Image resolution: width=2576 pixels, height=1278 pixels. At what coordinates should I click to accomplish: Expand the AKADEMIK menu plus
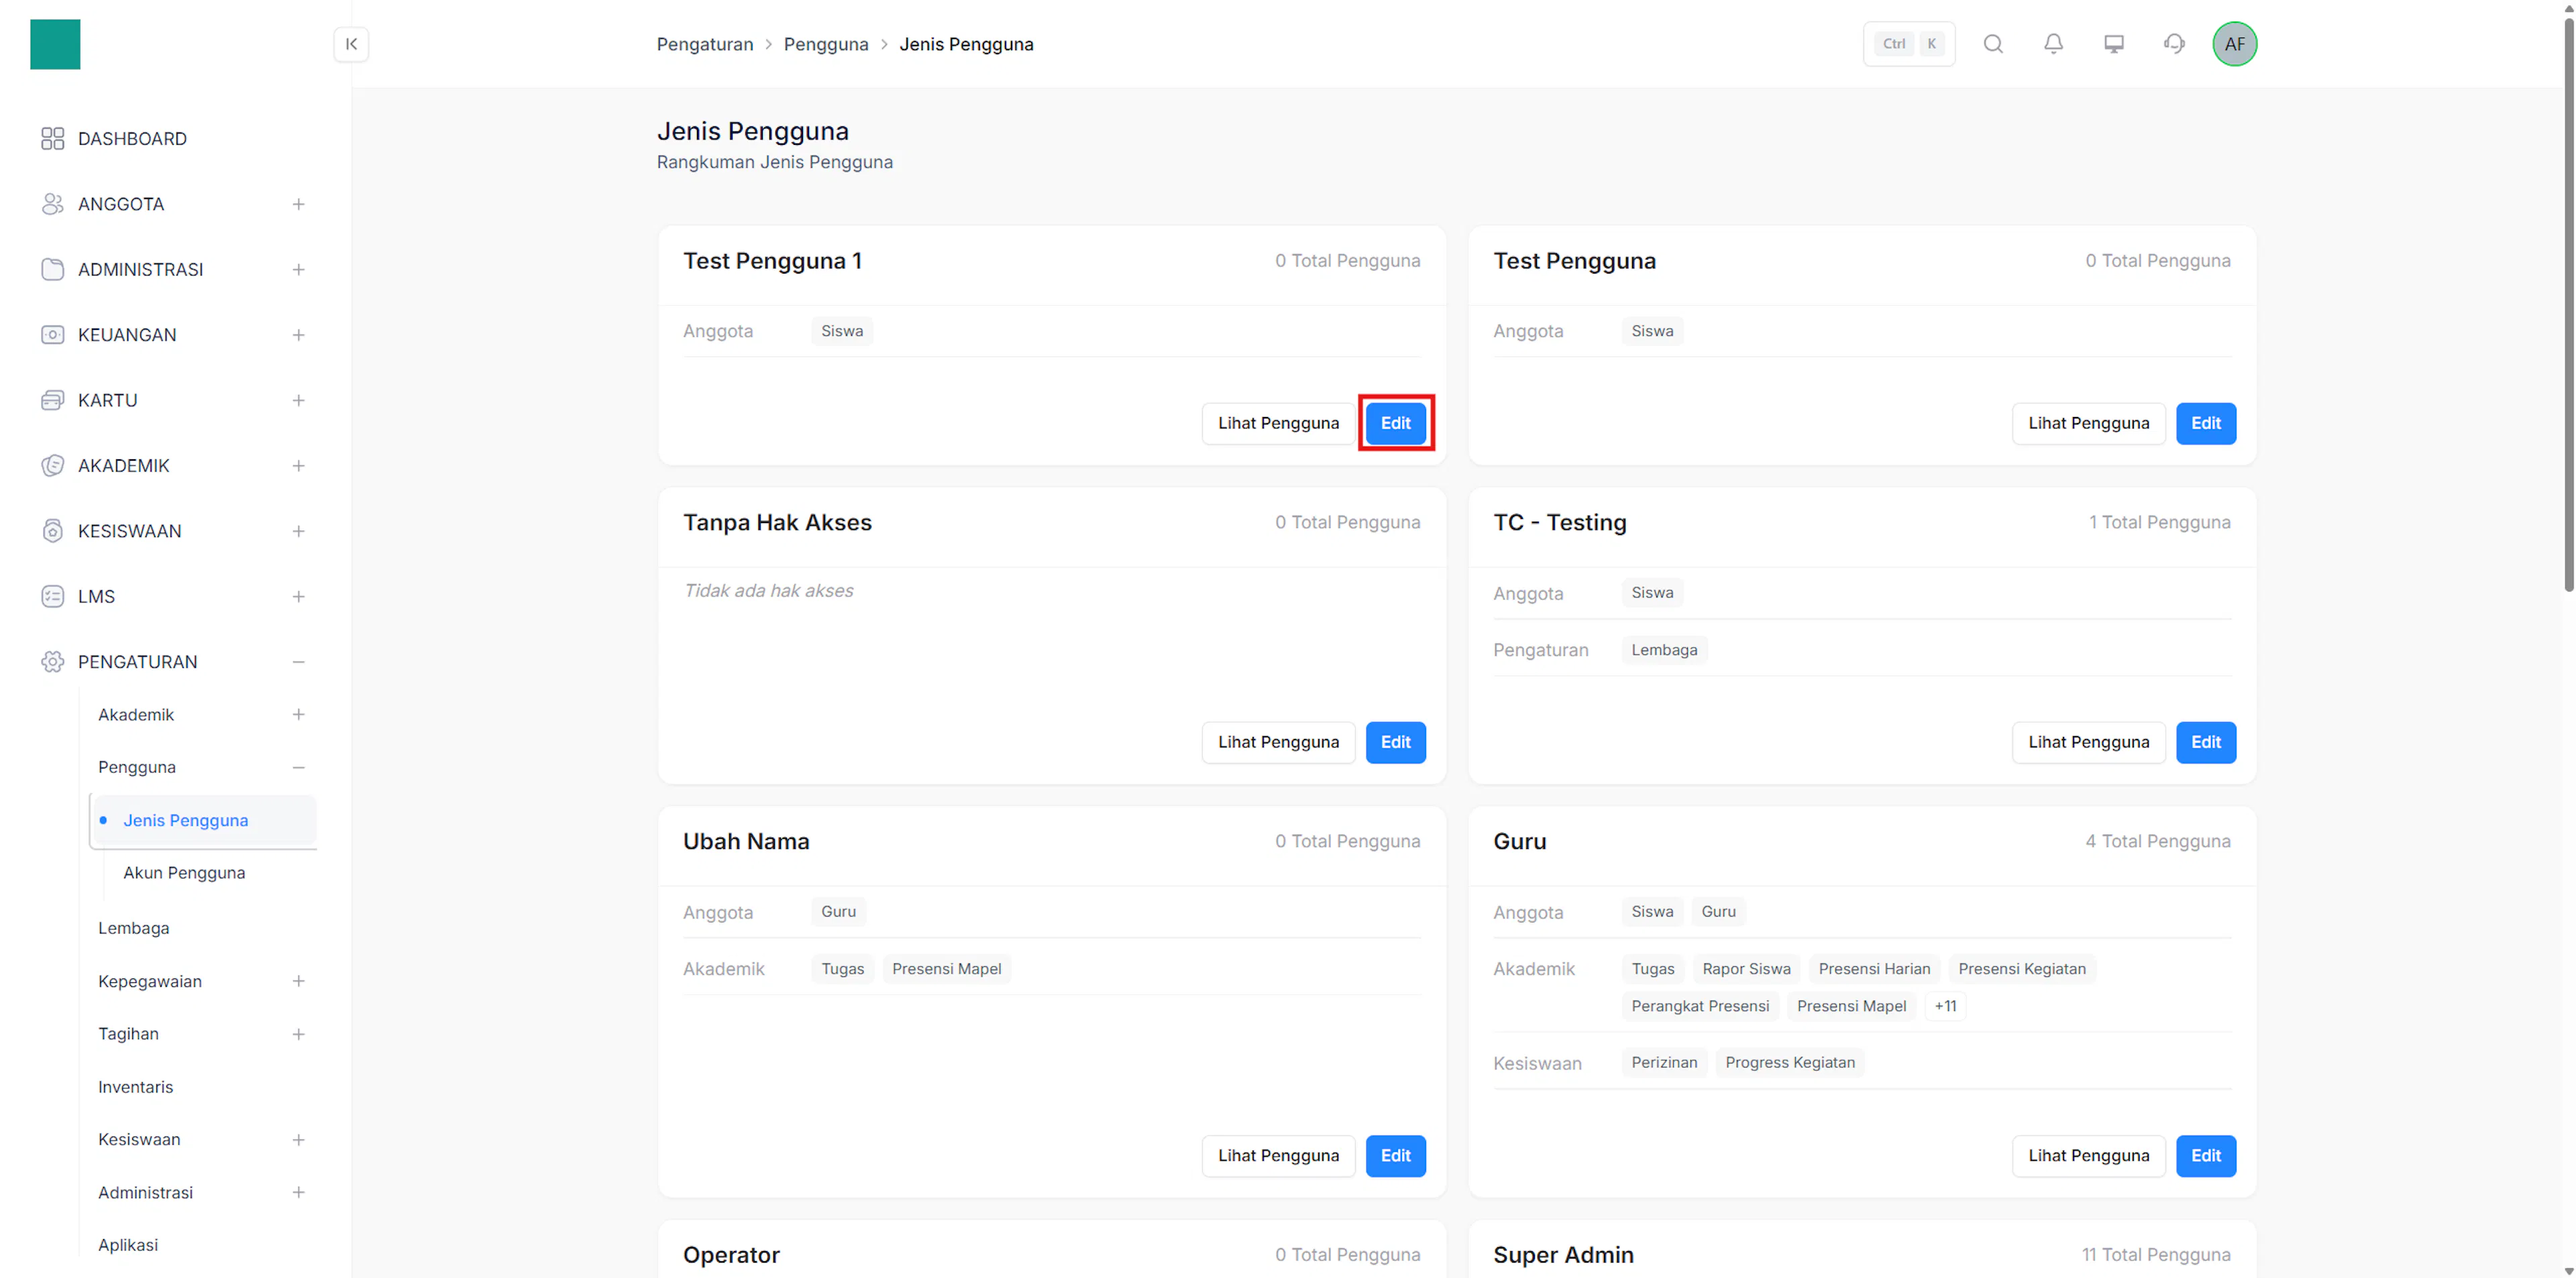pyautogui.click(x=298, y=465)
